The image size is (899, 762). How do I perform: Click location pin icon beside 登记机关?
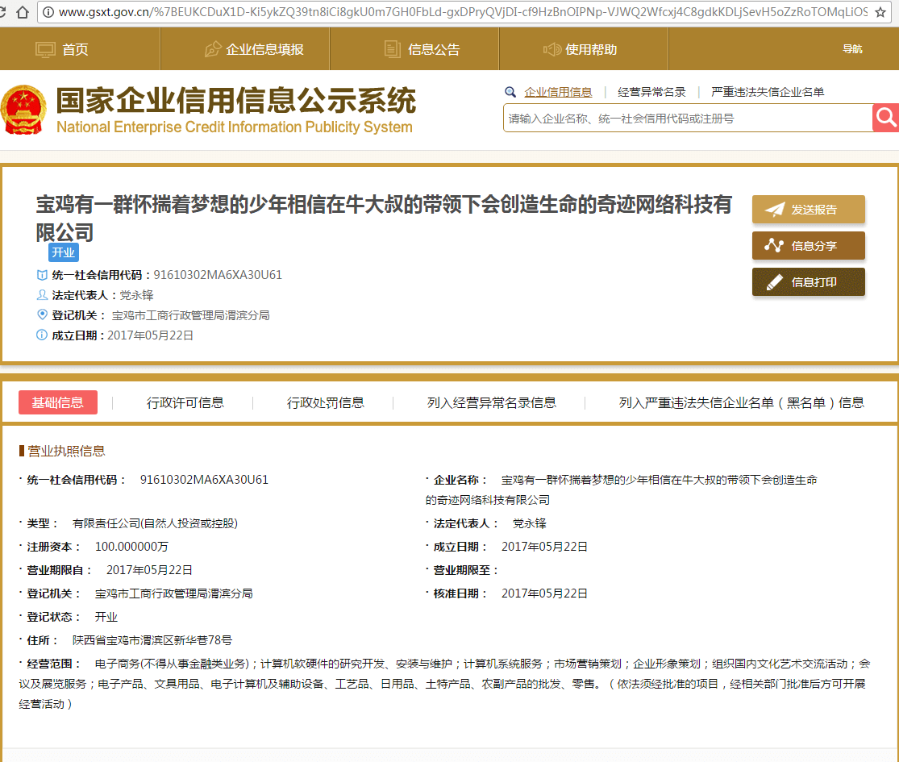[42, 314]
